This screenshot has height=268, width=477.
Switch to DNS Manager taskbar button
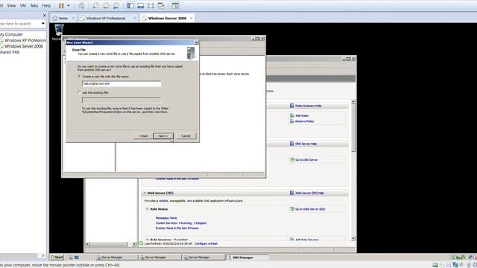point(247,258)
